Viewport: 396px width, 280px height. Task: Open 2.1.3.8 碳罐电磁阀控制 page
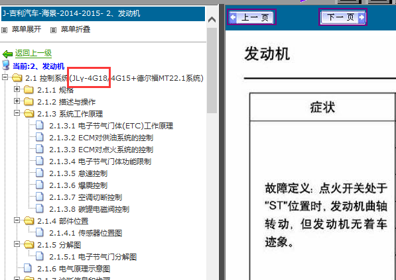[90, 209]
